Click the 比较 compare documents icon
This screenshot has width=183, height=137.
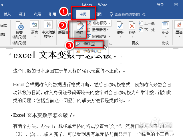(165, 26)
